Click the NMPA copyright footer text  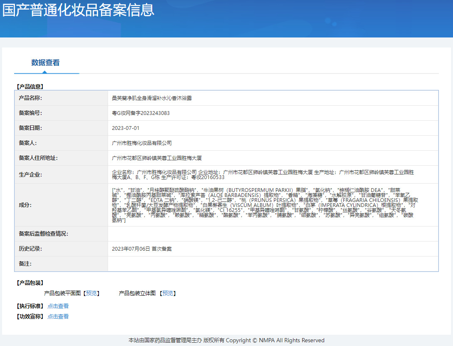point(226,341)
